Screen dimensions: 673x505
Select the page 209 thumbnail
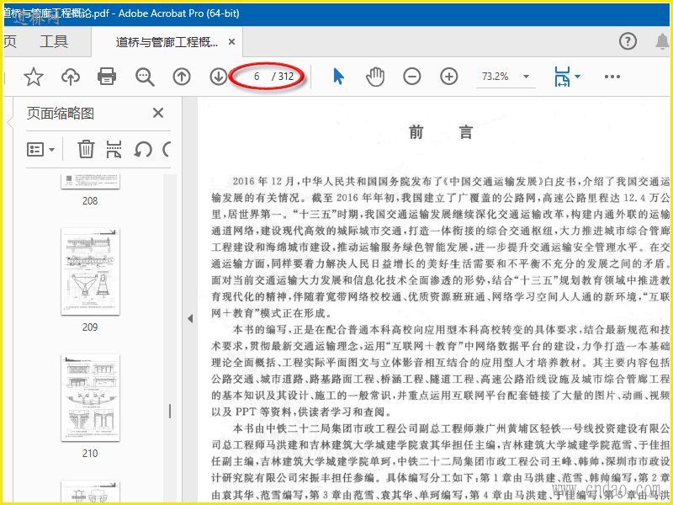(90, 271)
